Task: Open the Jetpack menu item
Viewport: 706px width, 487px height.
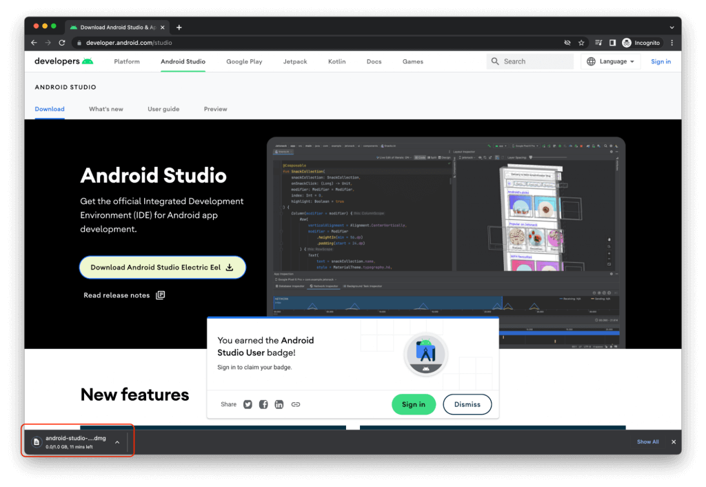Action: (x=295, y=61)
